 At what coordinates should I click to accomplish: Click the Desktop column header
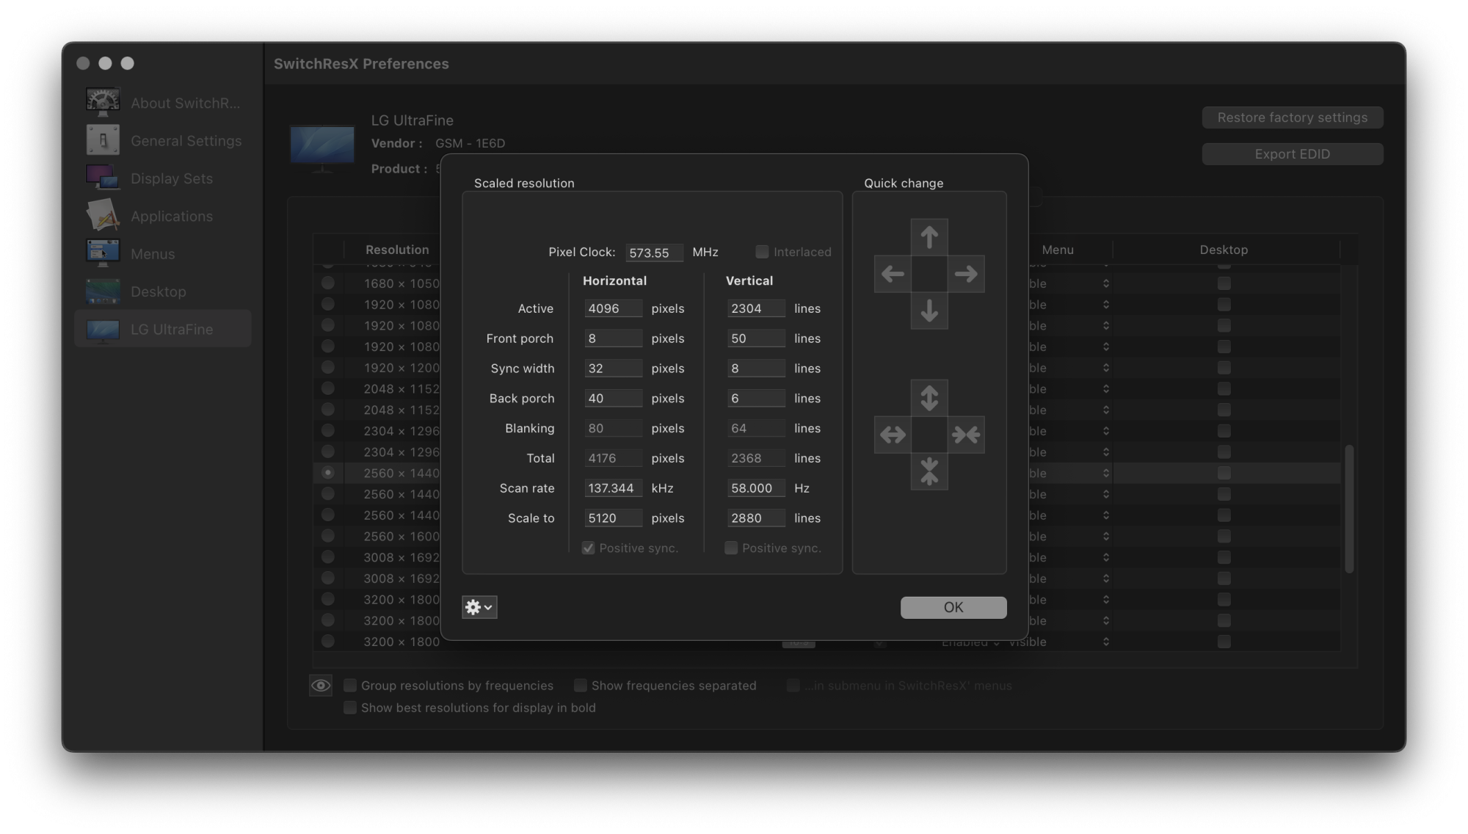point(1224,250)
